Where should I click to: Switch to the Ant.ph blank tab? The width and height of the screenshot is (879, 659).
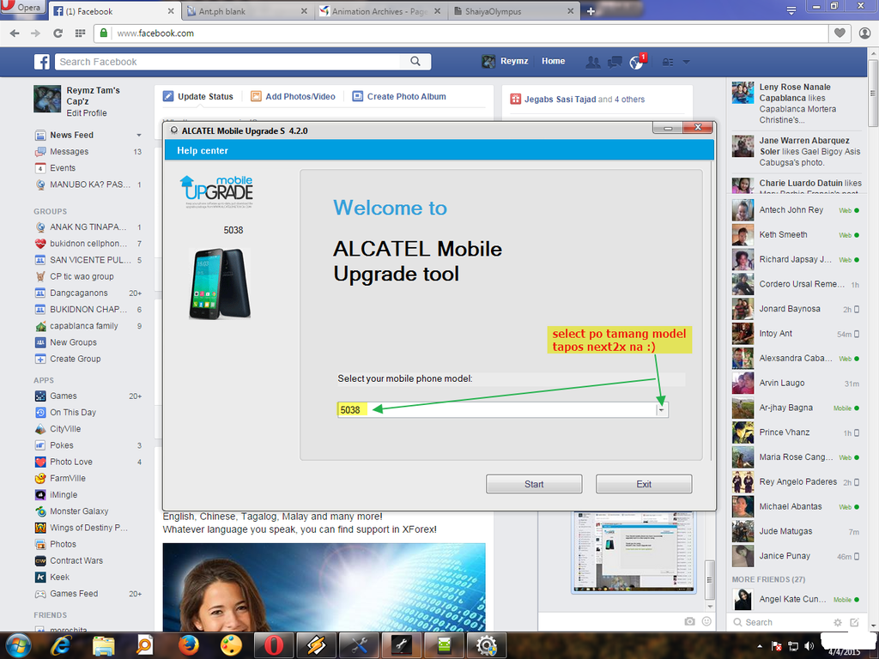pos(240,11)
